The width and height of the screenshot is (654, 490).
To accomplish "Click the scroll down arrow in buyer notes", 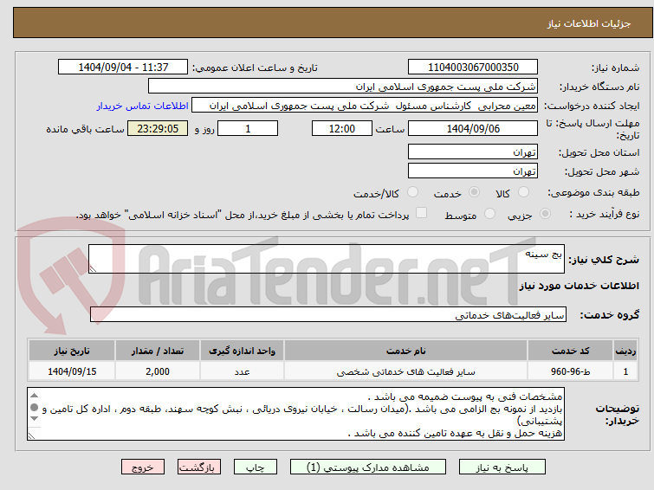I will click(34, 419).
